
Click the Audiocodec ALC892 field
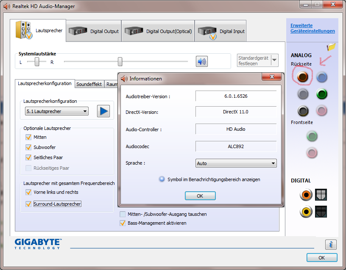point(236,146)
